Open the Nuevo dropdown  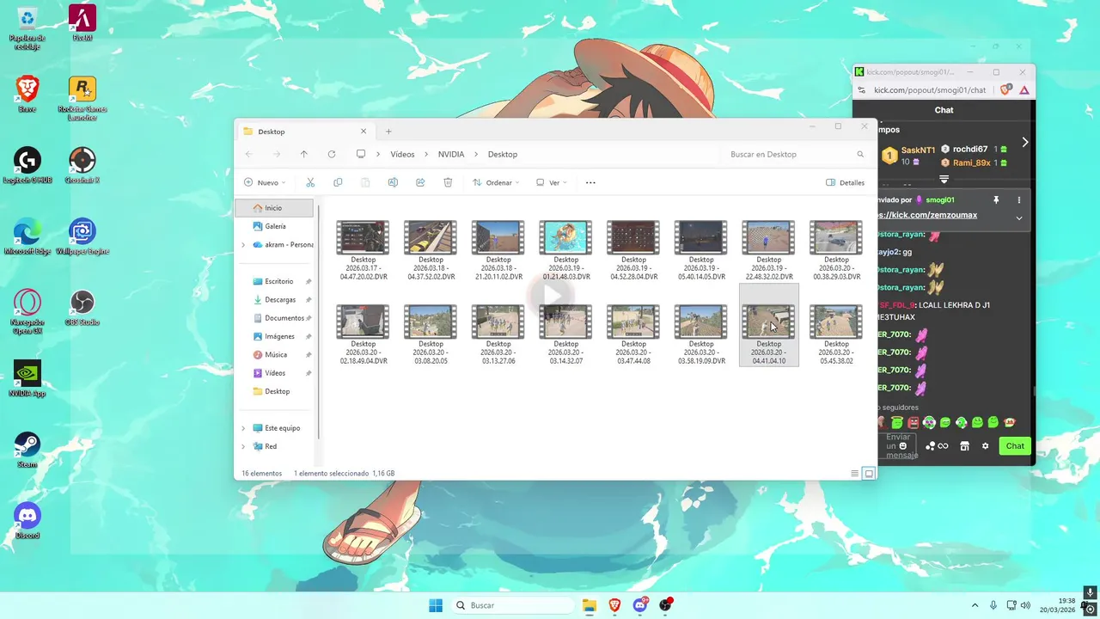[x=265, y=182]
